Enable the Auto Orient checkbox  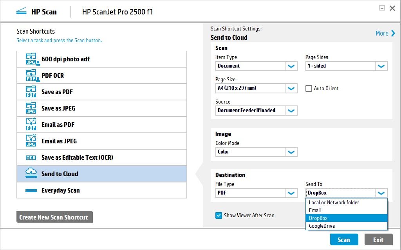pos(309,88)
